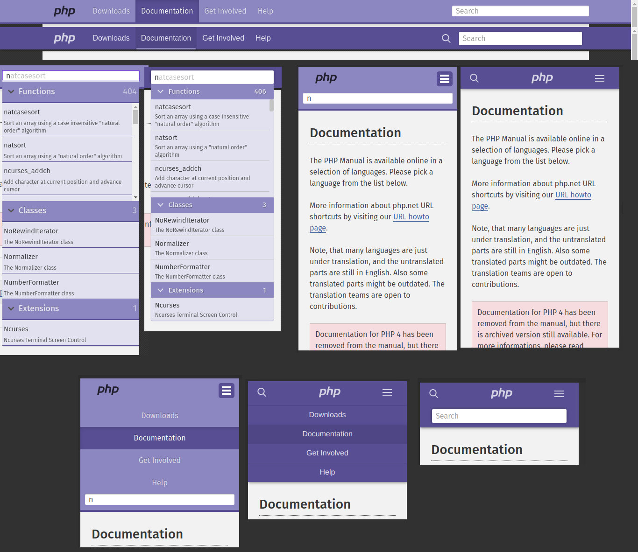Screen dimensions: 638x552
Task: Open the hamburger menu in the mobile preview
Action: (x=445, y=79)
